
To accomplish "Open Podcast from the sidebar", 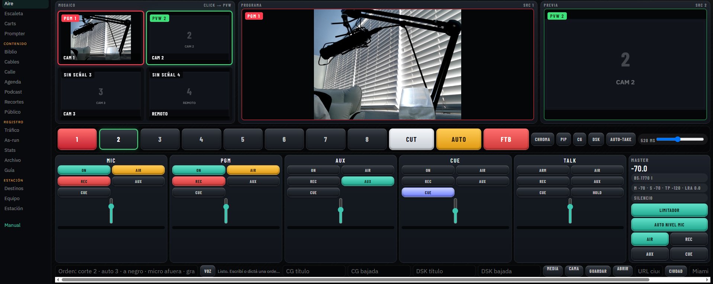I will click(13, 92).
